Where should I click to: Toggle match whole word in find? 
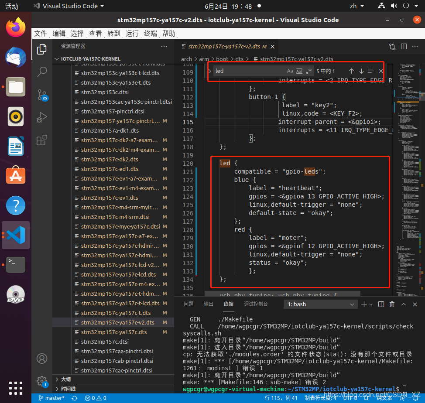pos(299,71)
